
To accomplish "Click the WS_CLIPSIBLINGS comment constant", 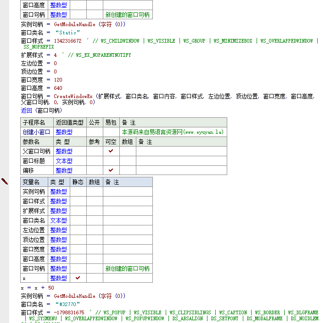I will click(191, 312).
